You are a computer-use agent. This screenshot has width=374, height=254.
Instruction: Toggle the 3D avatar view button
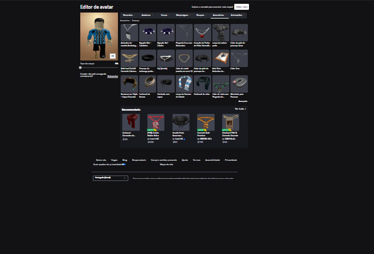(x=112, y=56)
